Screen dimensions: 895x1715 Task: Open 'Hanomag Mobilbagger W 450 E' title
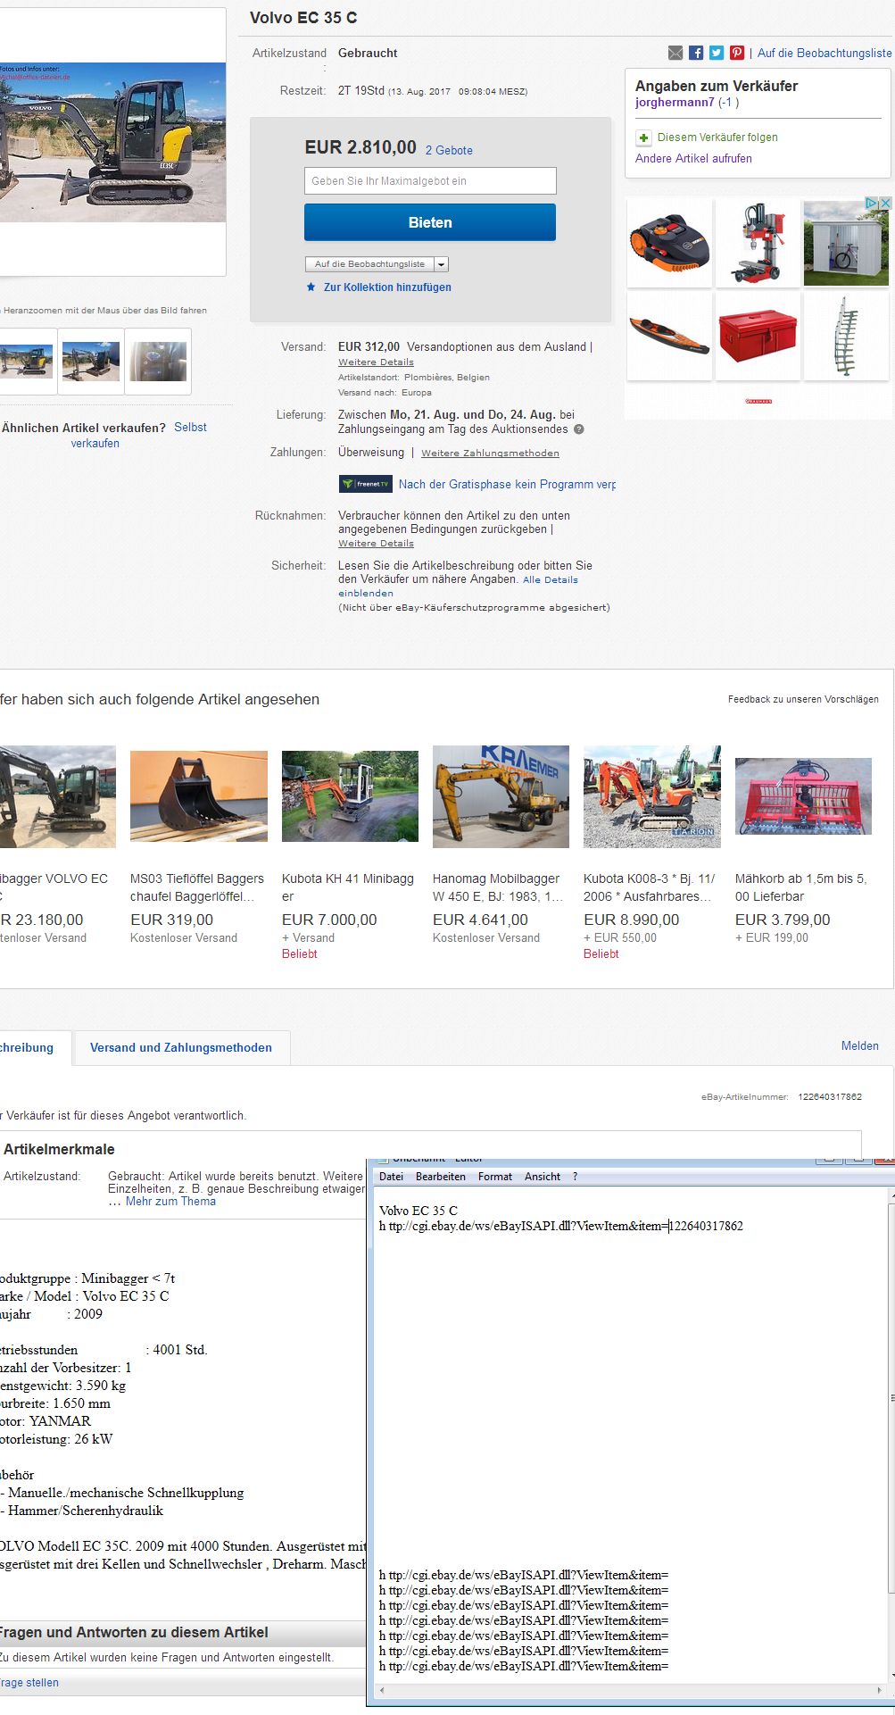point(496,887)
